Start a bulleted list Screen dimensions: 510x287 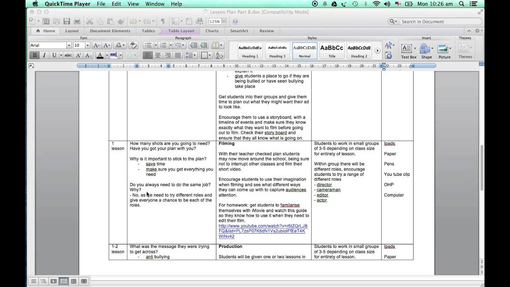point(148,45)
